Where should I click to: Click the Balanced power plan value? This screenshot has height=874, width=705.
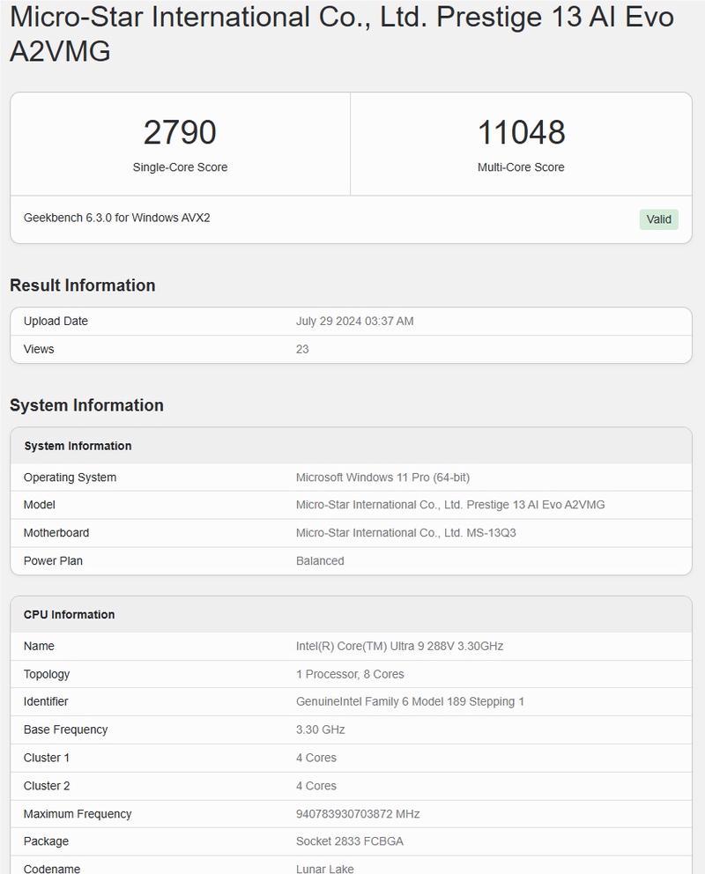coord(320,560)
